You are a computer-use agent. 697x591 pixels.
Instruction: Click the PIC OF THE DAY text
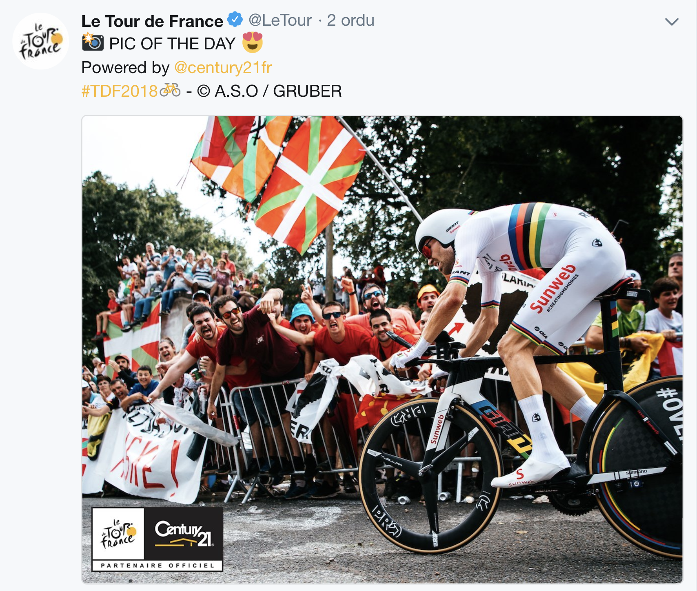click(172, 44)
